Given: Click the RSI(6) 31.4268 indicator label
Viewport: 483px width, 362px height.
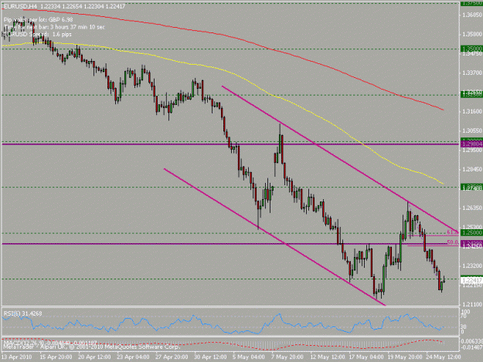Looking at the screenshot, I should [22, 313].
